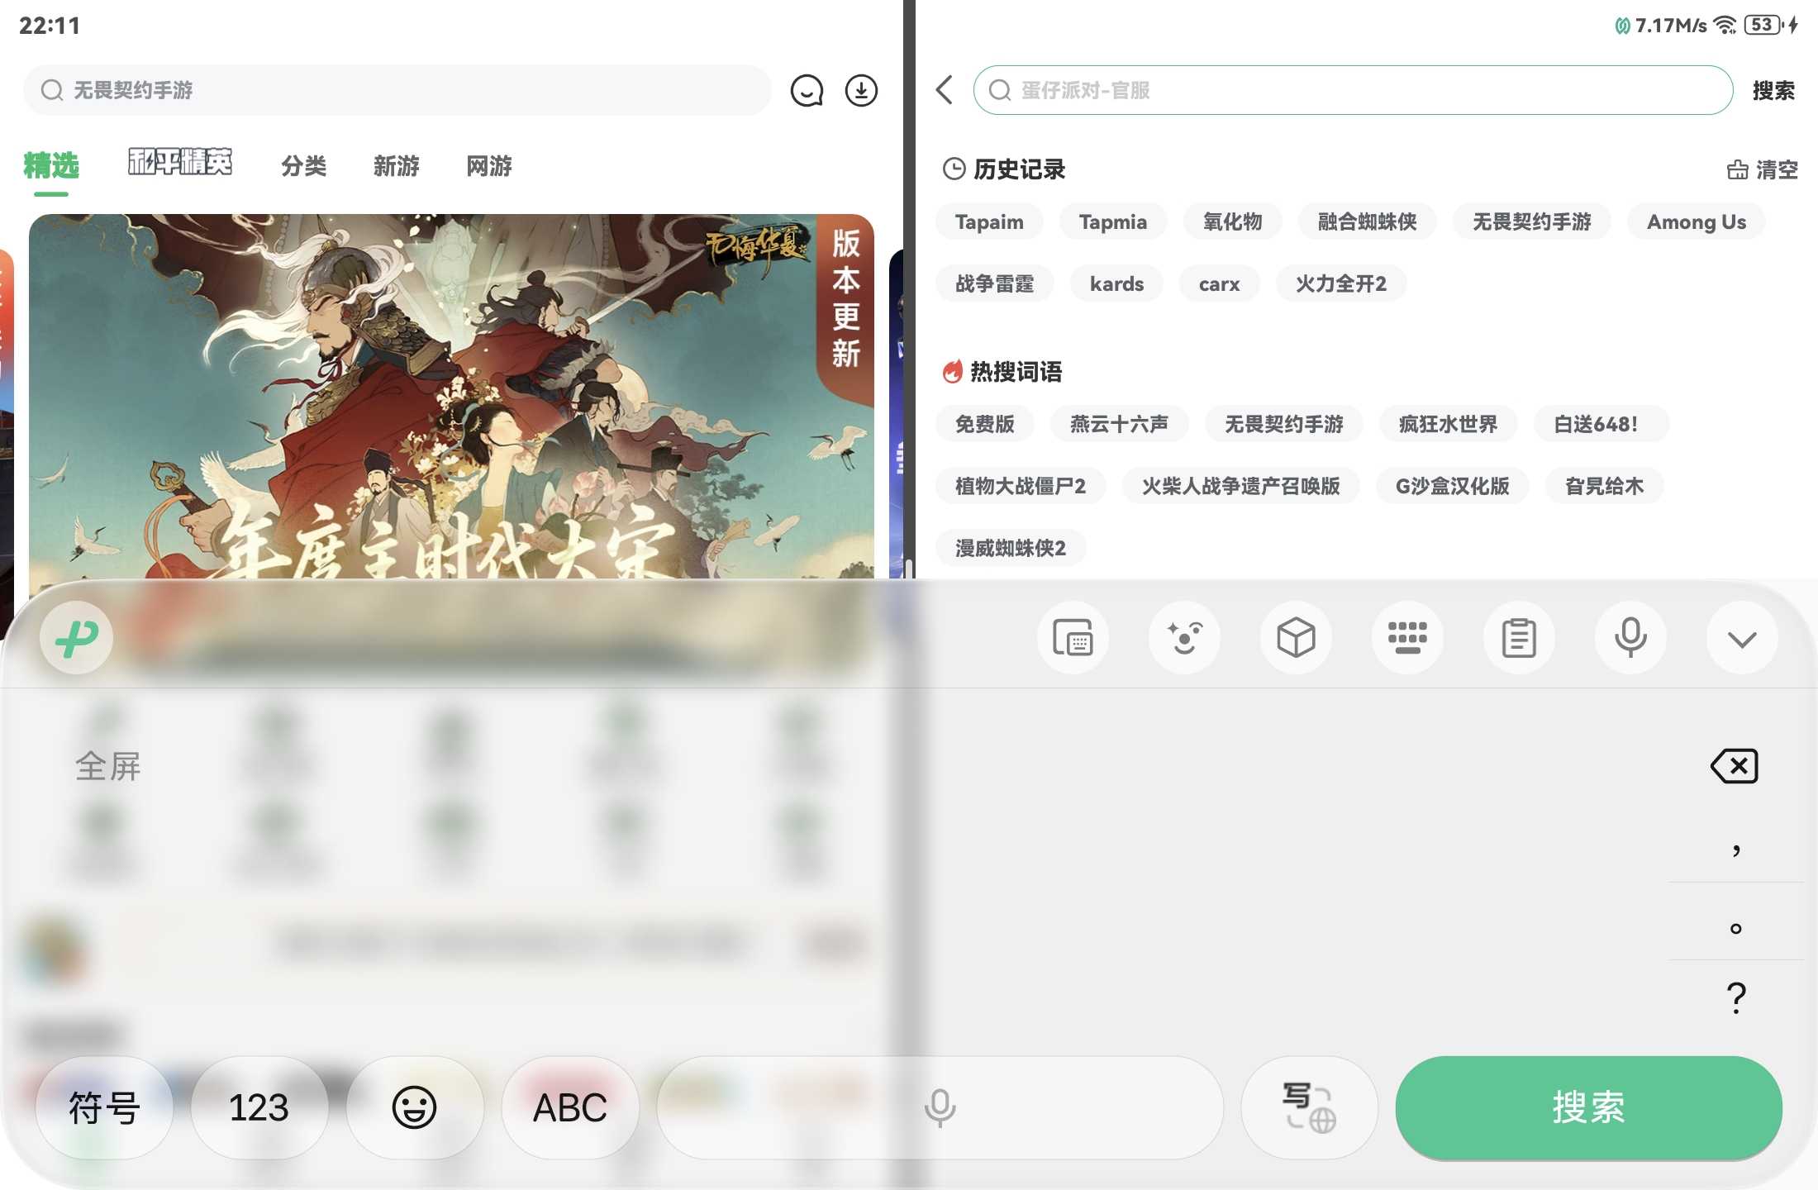Open the emoji smiley key

pyautogui.click(x=414, y=1107)
